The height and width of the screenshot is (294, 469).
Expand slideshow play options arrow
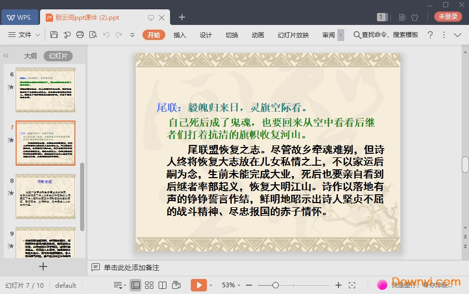[211, 285]
